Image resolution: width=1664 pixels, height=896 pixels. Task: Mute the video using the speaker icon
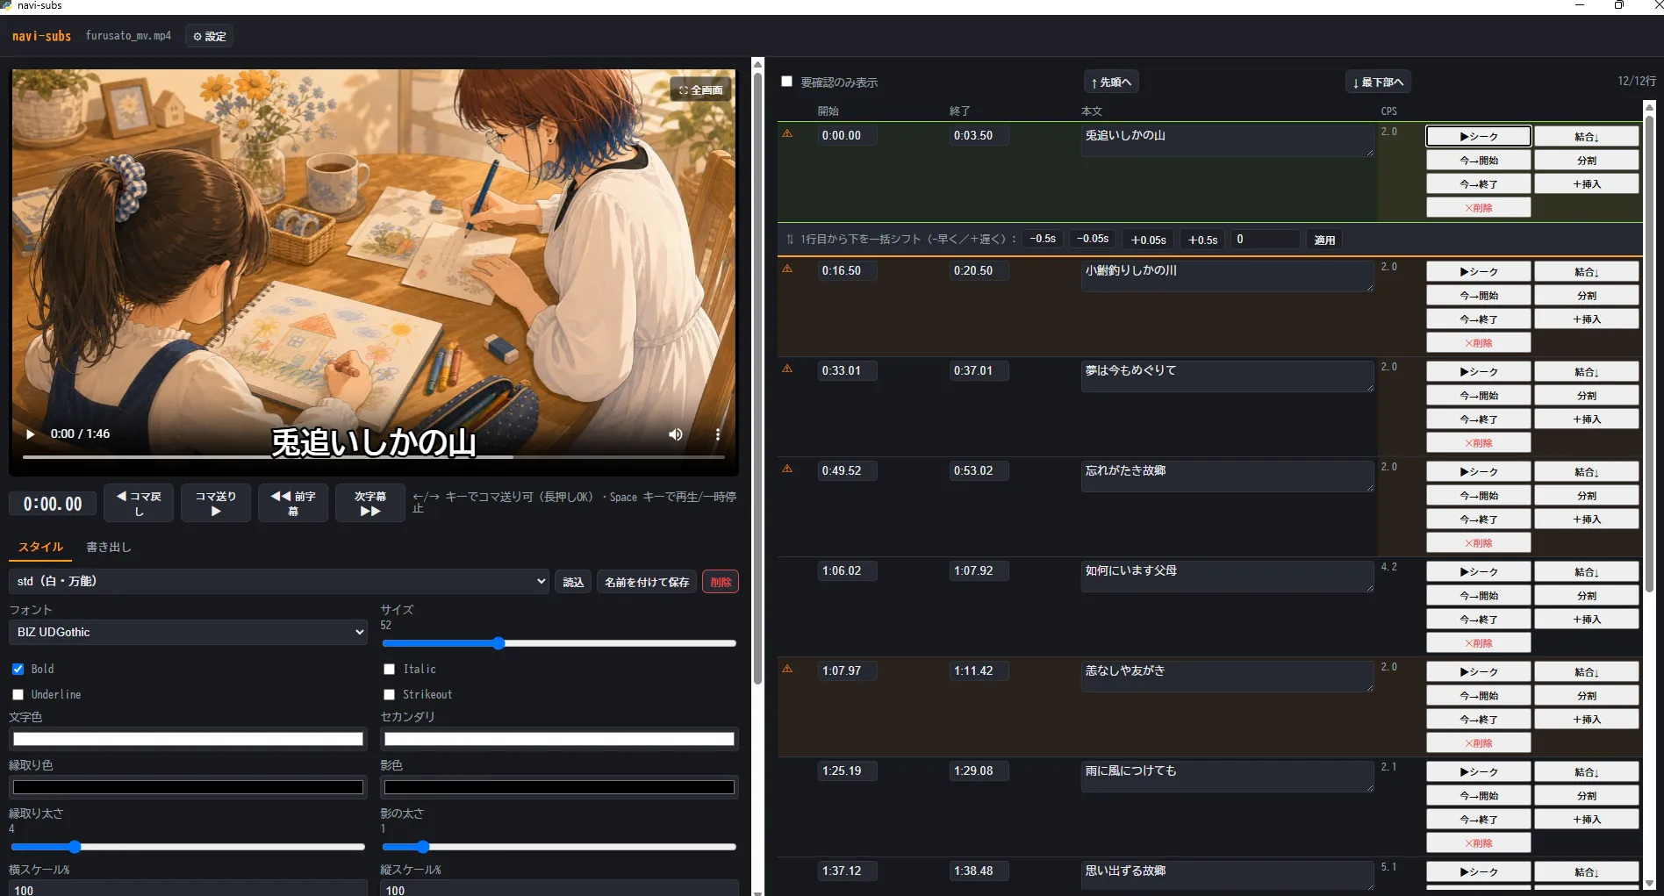coord(676,434)
